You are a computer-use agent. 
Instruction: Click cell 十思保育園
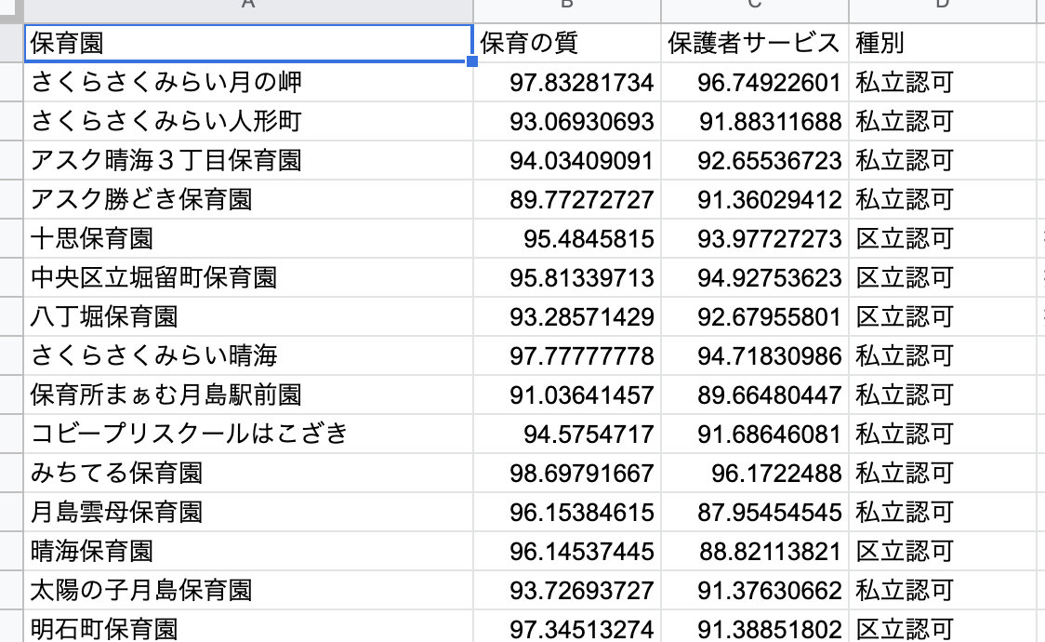click(x=248, y=239)
